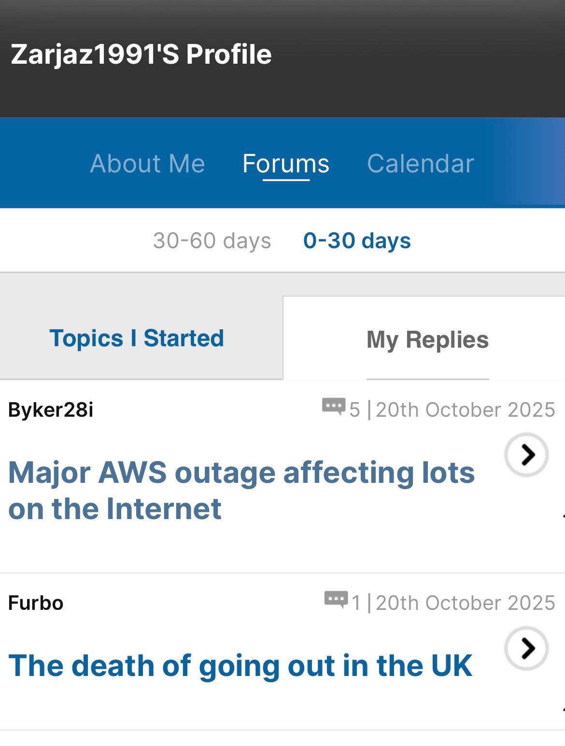The width and height of the screenshot is (565, 746).
Task: Open the About Me profile tab
Action: [x=147, y=164]
